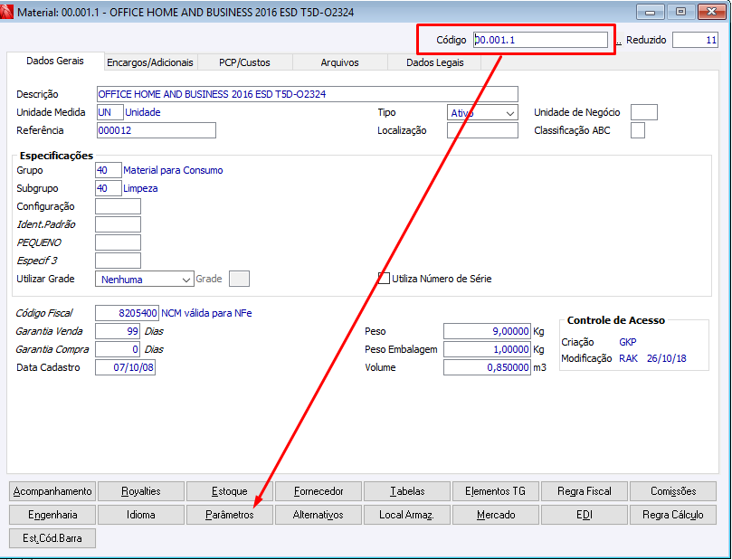Click the Peso Embalagem field 1,00000
Screen dimensions: 732x560
pos(487,349)
